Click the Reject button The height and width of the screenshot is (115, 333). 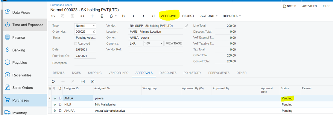coord(188,16)
